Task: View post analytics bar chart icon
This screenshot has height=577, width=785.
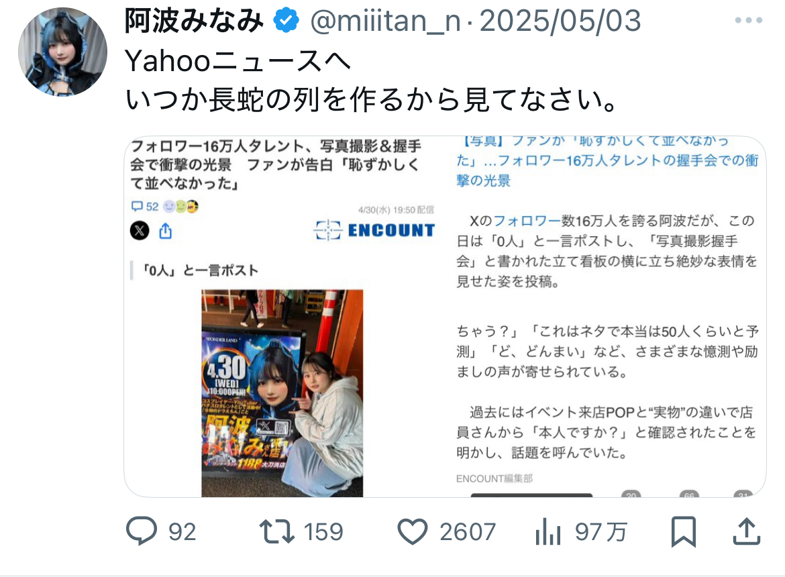Action: point(547,531)
